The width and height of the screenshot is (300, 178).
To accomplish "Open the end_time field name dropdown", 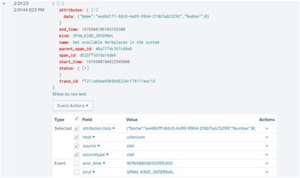I will [x=94, y=163].
